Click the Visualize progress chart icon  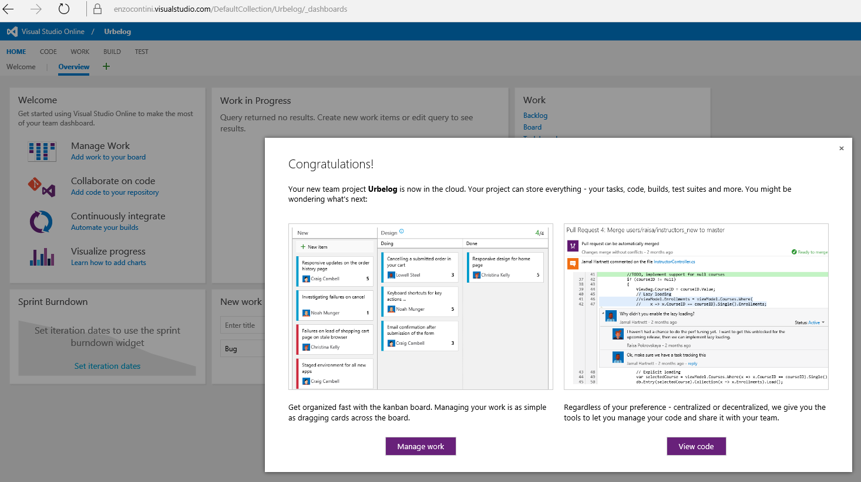tap(42, 257)
